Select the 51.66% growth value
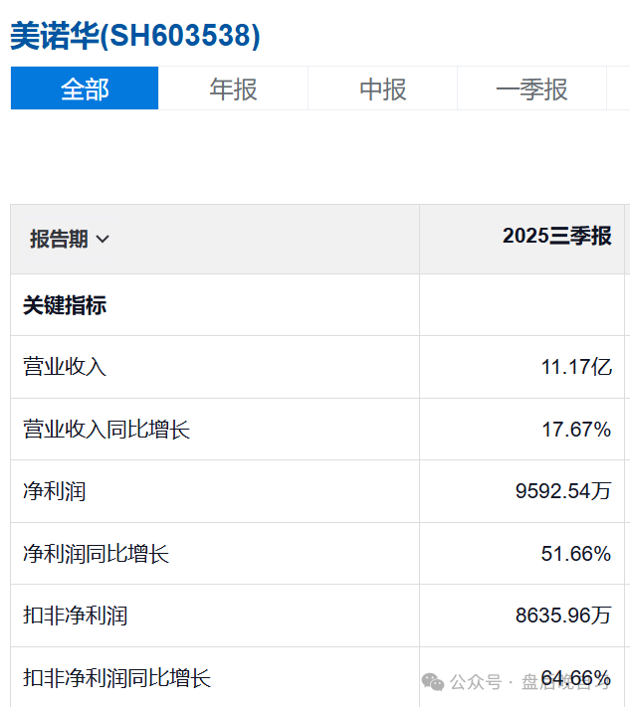The image size is (630, 707). click(x=576, y=553)
